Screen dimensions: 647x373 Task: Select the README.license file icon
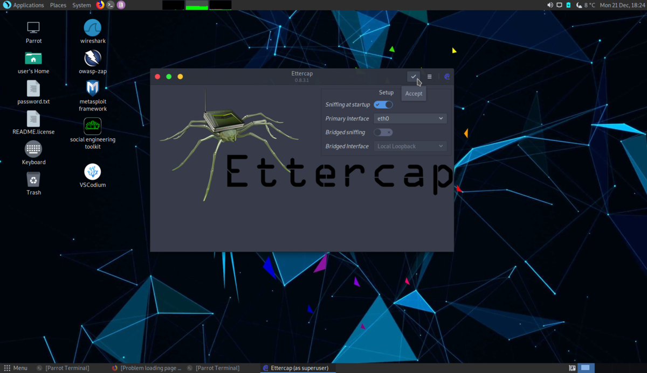(33, 123)
